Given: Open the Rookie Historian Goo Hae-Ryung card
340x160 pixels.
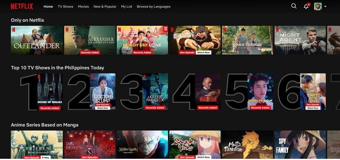Looking at the screenshot, I should coord(247,40).
